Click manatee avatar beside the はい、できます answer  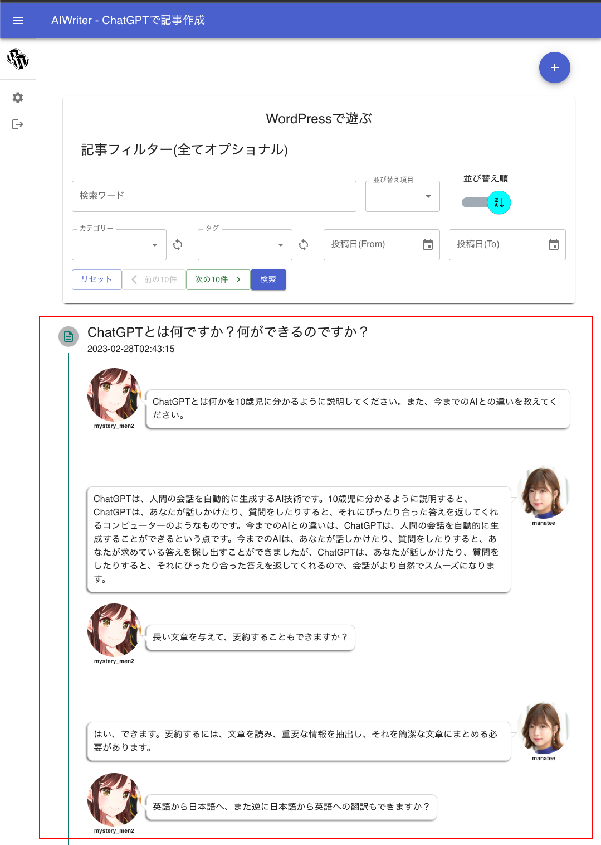(x=544, y=727)
